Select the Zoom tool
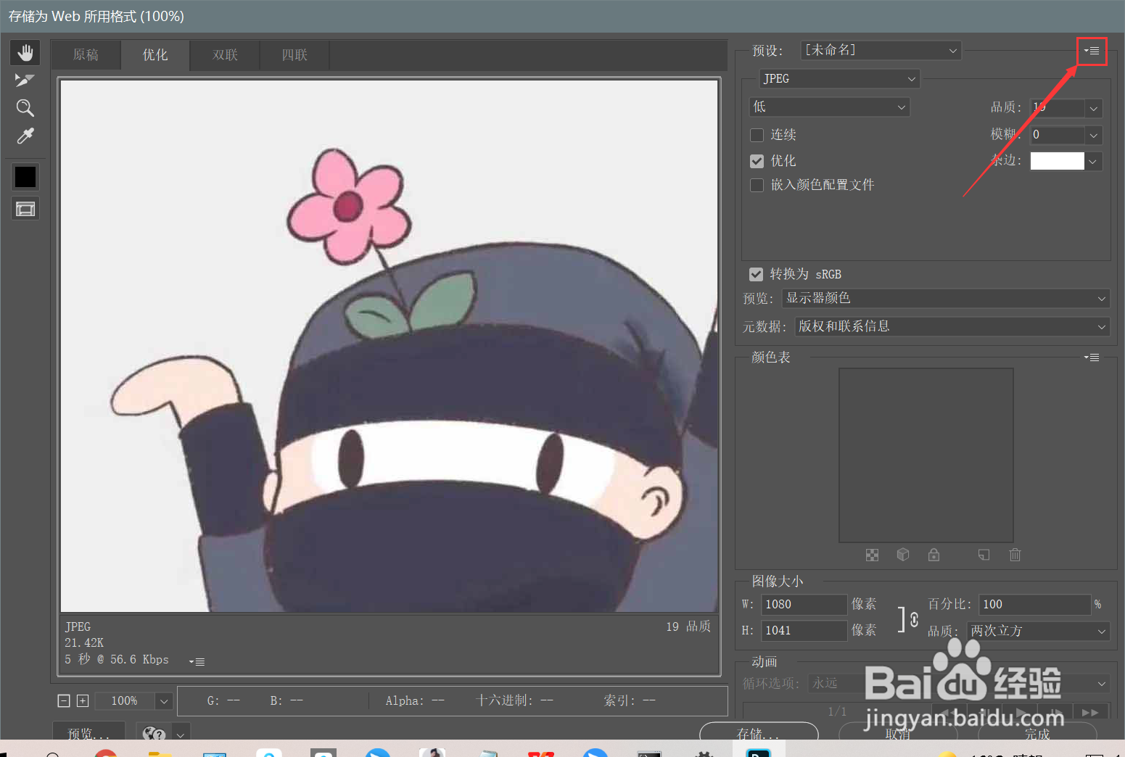This screenshot has width=1125, height=757. coord(25,108)
